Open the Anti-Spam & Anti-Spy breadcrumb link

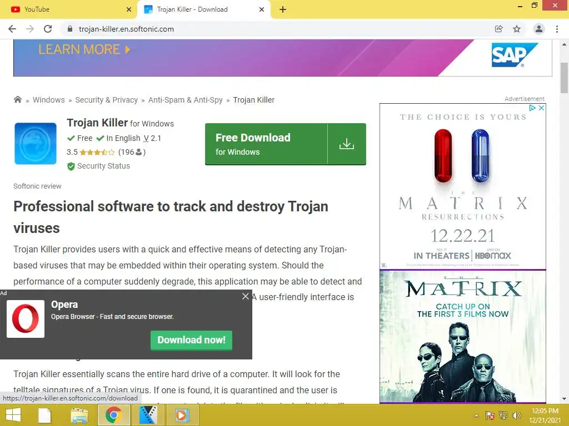coord(186,100)
